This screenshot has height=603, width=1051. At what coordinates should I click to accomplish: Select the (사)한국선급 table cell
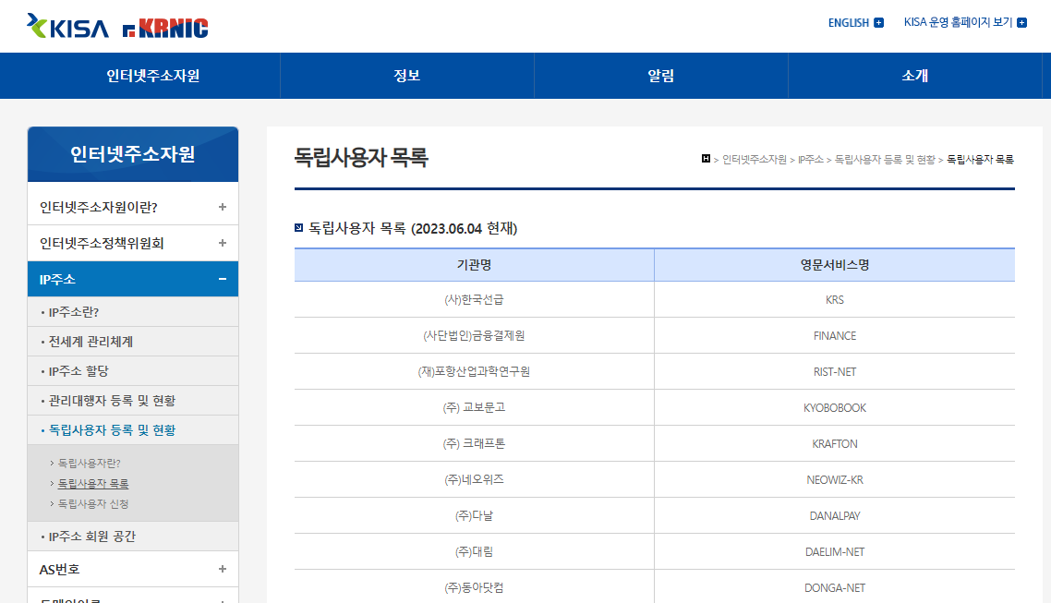[474, 299]
